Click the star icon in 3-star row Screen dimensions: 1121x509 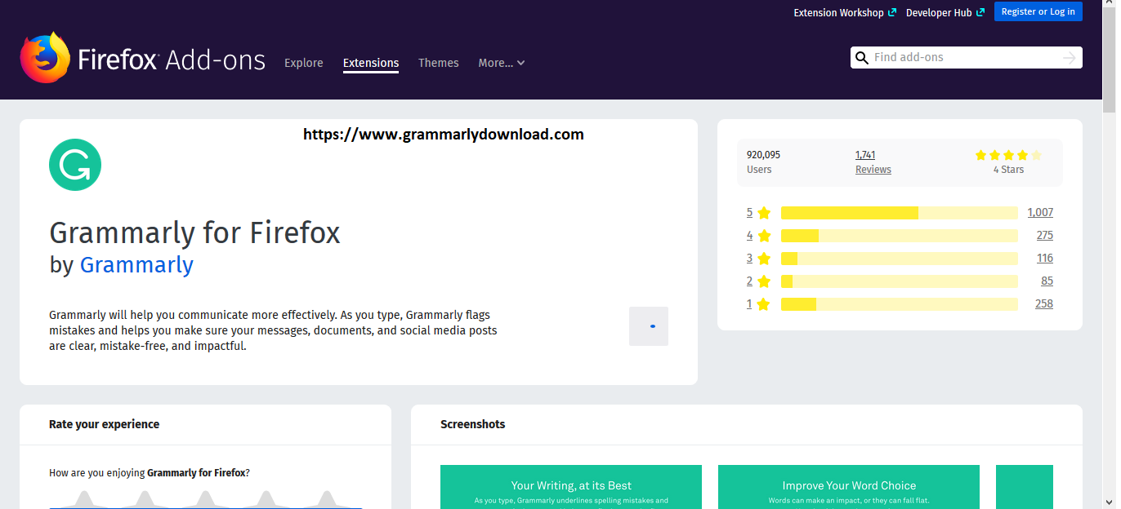764,259
